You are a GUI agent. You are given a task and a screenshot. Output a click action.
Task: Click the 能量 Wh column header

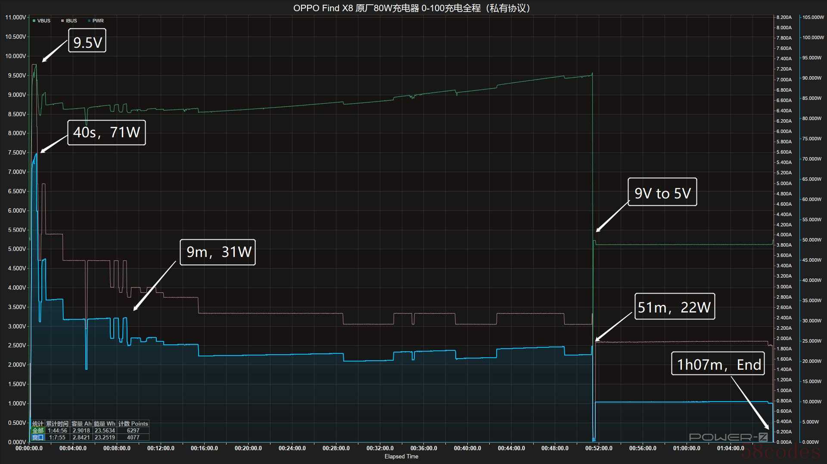click(x=105, y=424)
